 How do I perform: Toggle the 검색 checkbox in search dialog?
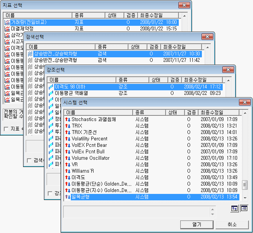click(x=30, y=160)
